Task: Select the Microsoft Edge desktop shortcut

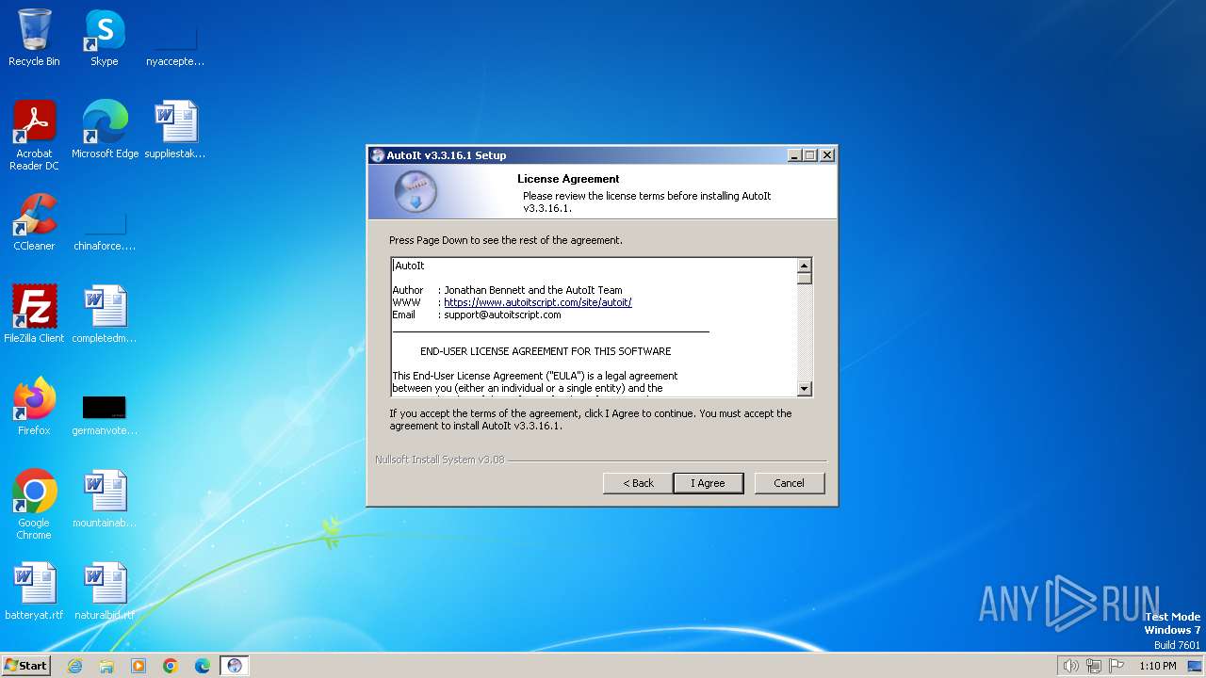Action: pyautogui.click(x=105, y=130)
